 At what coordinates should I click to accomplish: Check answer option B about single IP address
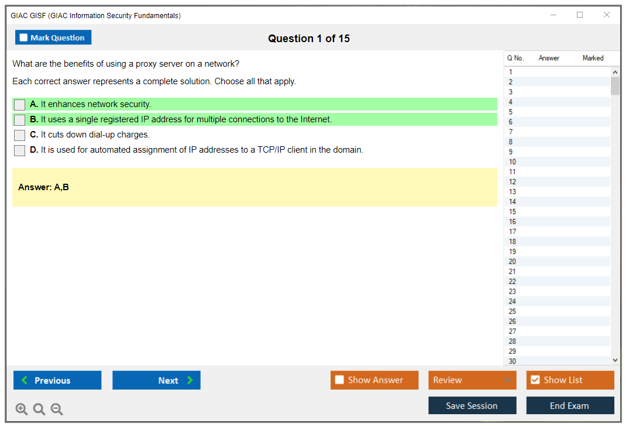pyautogui.click(x=19, y=120)
